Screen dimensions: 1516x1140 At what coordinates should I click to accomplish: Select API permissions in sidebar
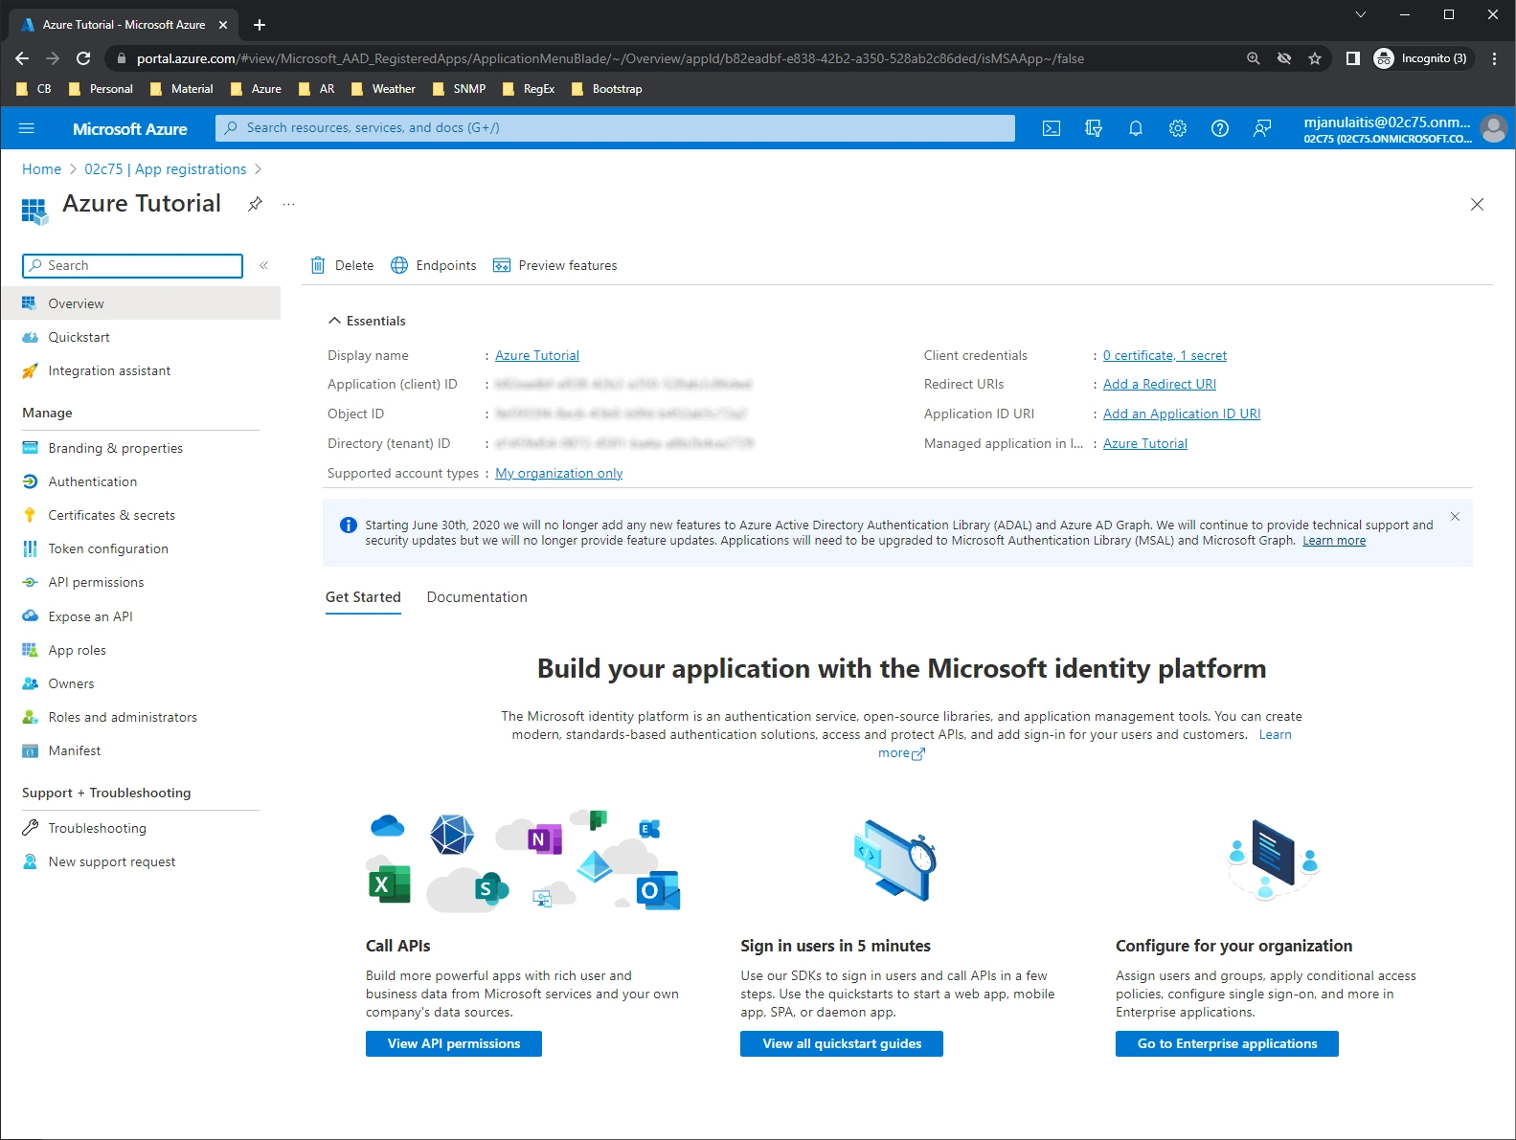point(96,582)
